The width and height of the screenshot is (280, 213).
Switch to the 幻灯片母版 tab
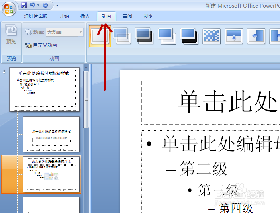[36, 16]
